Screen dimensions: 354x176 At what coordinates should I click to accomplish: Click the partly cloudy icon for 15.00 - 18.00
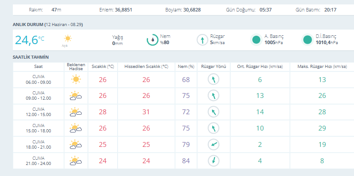pos(76,128)
